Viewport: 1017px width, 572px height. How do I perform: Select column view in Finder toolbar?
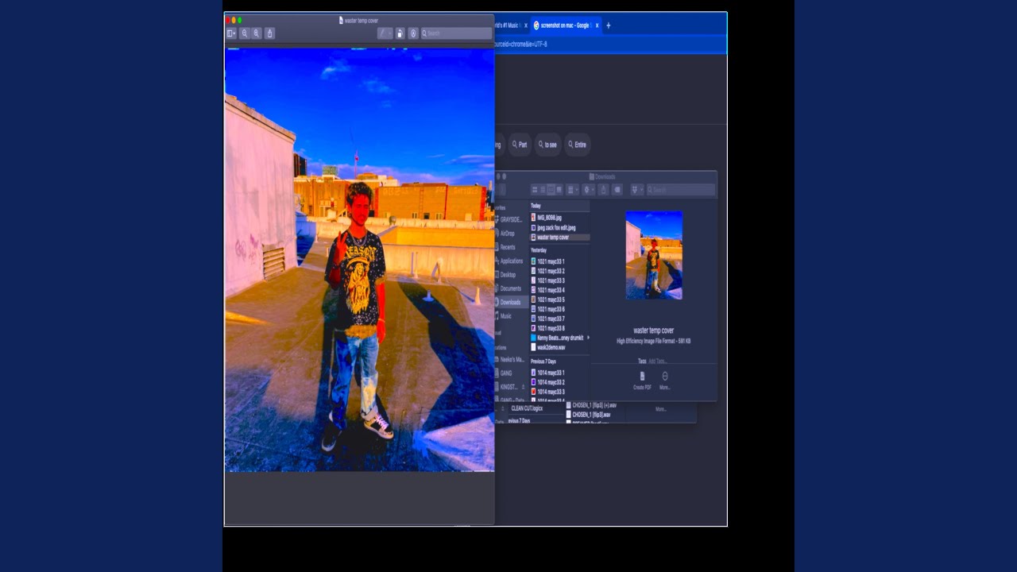[551, 190]
